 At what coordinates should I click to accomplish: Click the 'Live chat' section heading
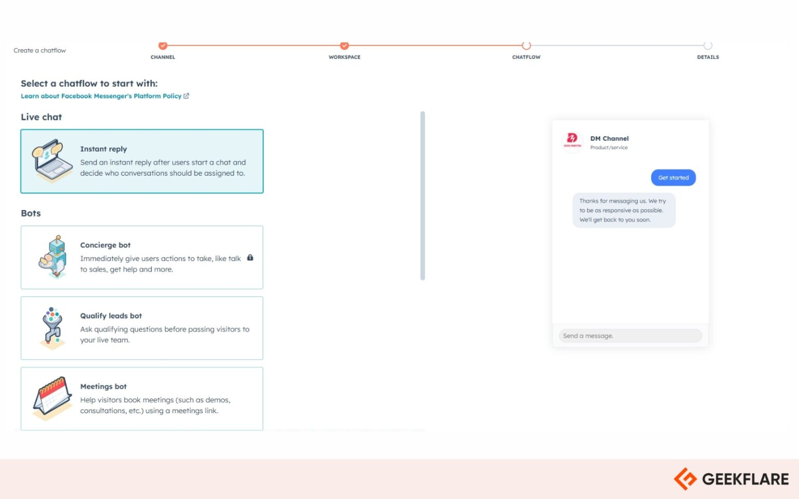tap(41, 117)
